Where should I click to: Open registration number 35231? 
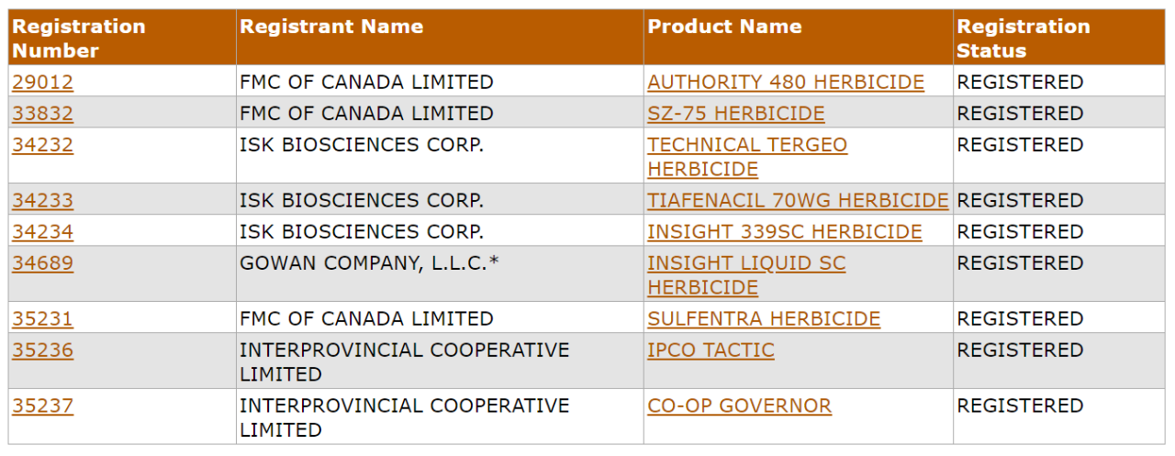pos(42,318)
